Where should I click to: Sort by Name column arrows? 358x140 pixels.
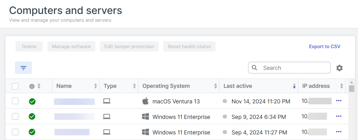pyautogui.click(x=96, y=86)
